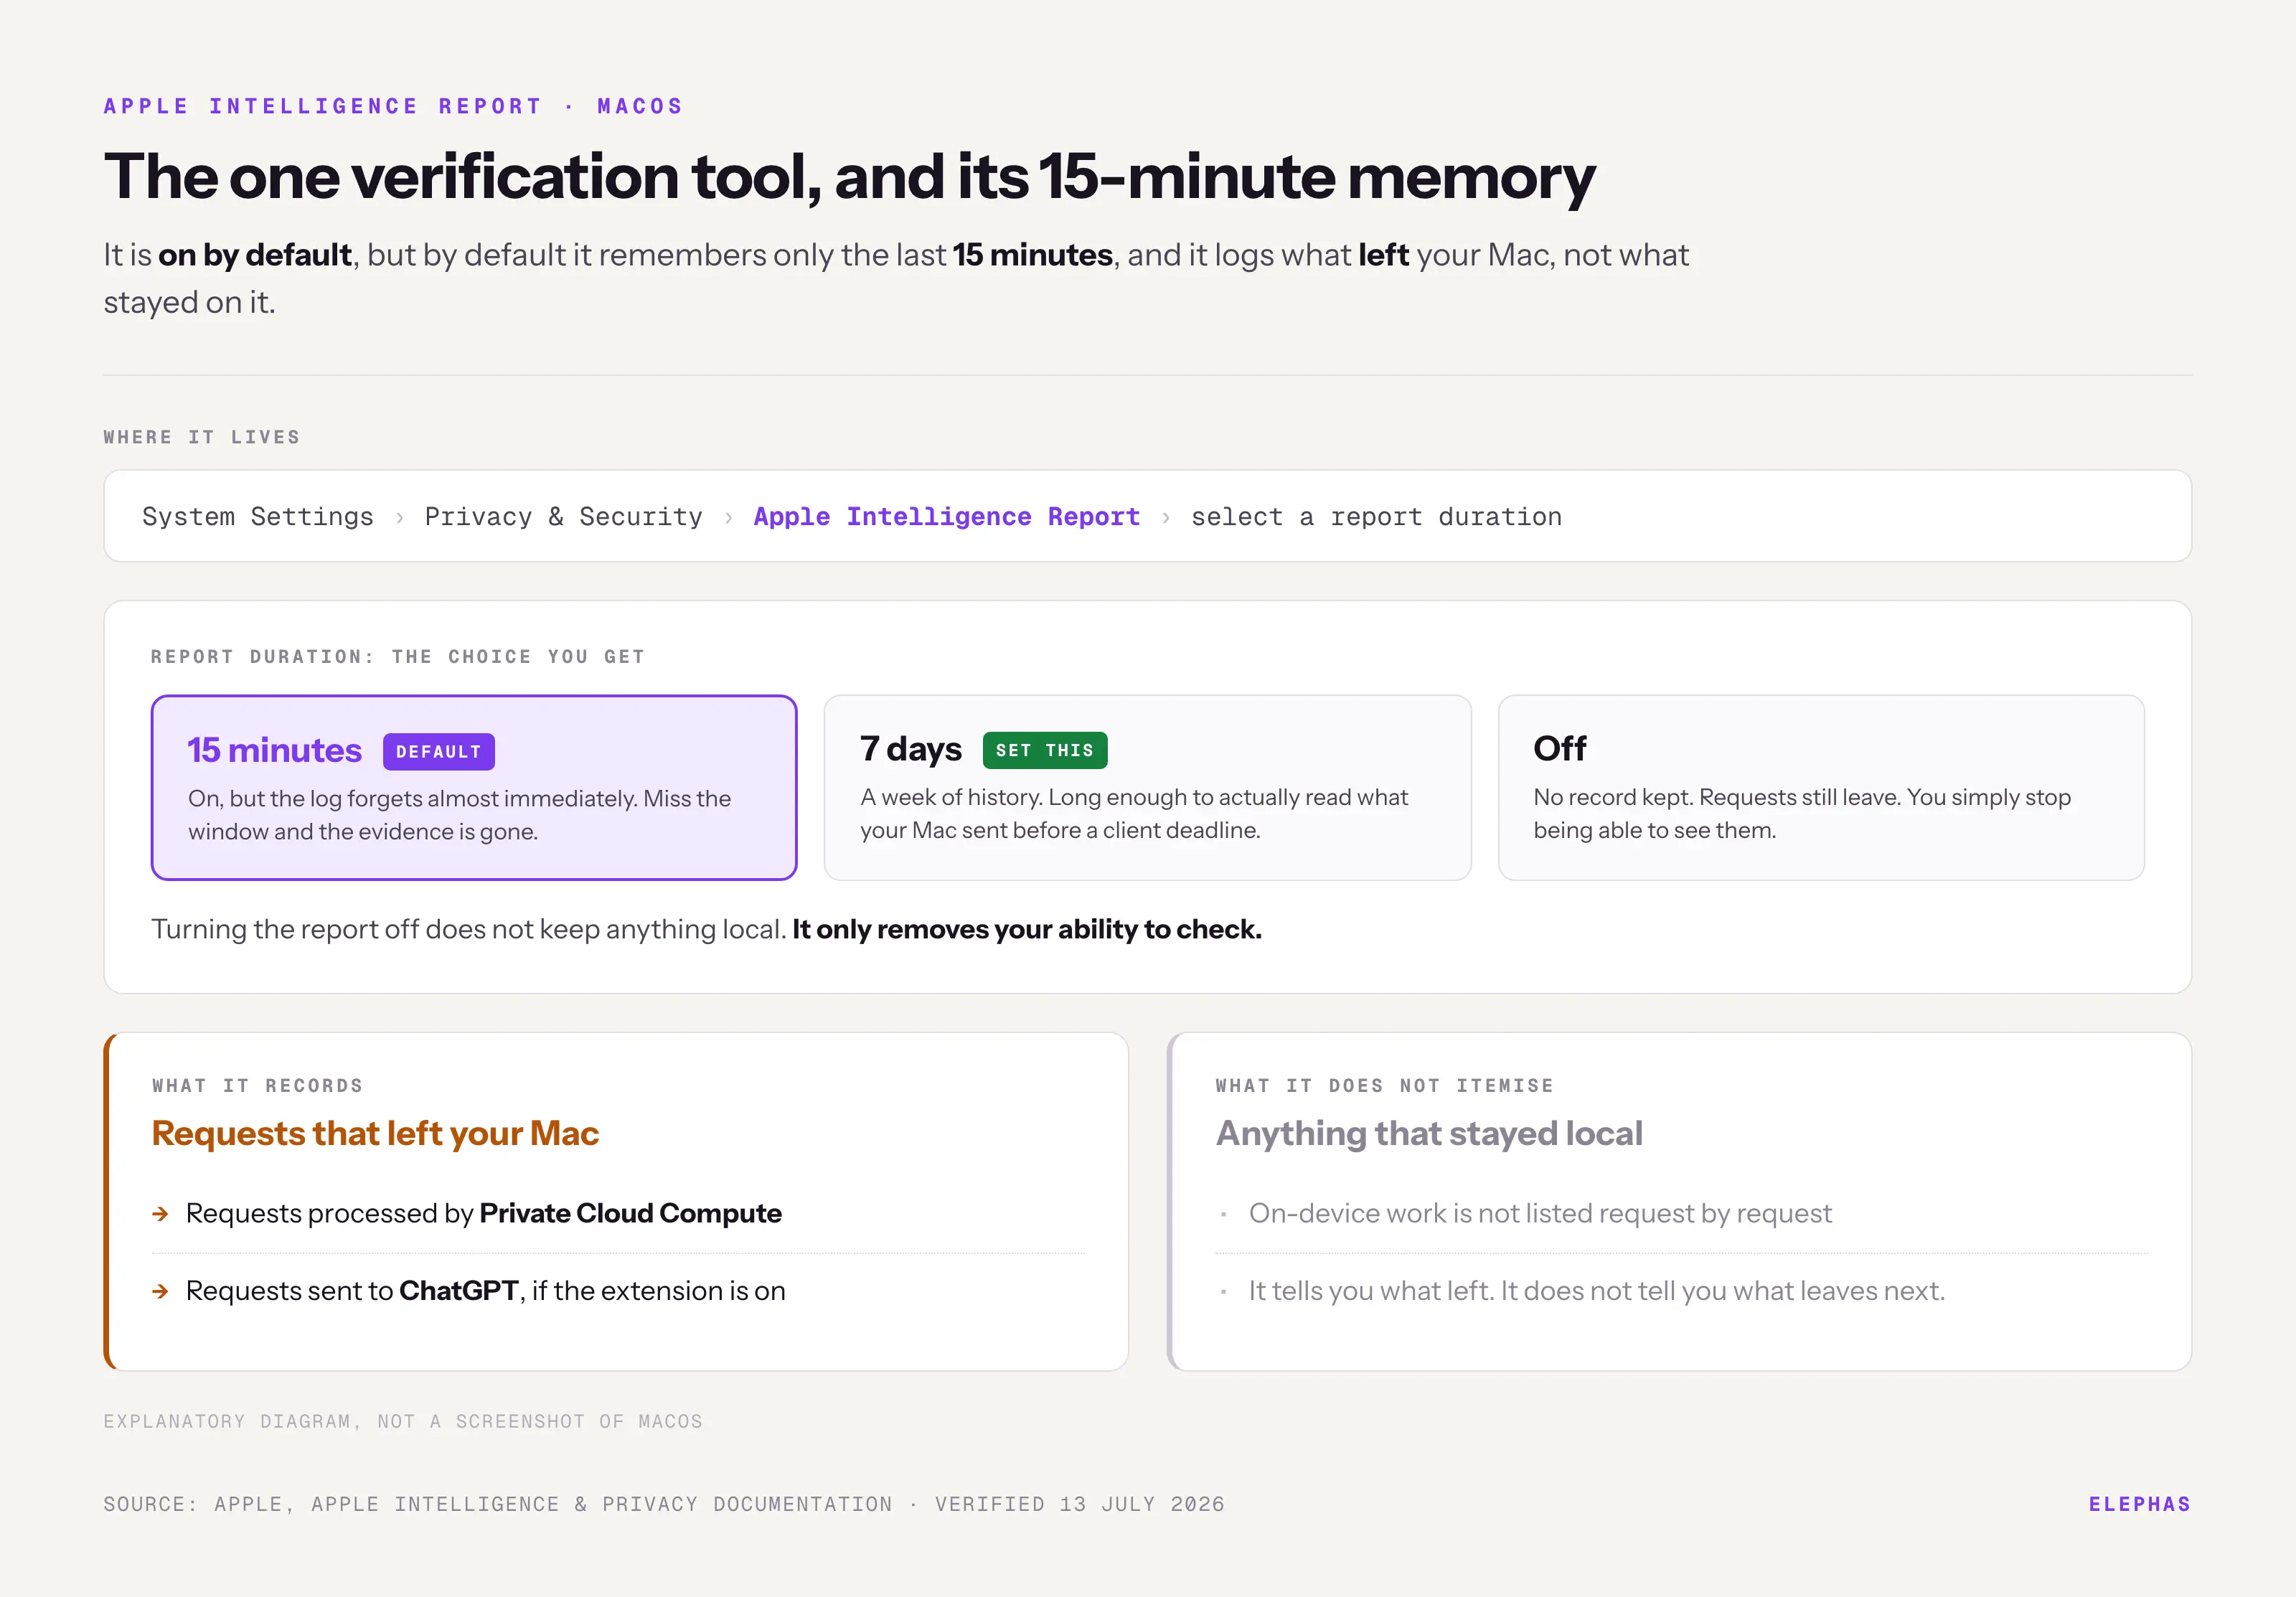Click the green SET THIS badge
The width and height of the screenshot is (2296, 1597).
1044,750
